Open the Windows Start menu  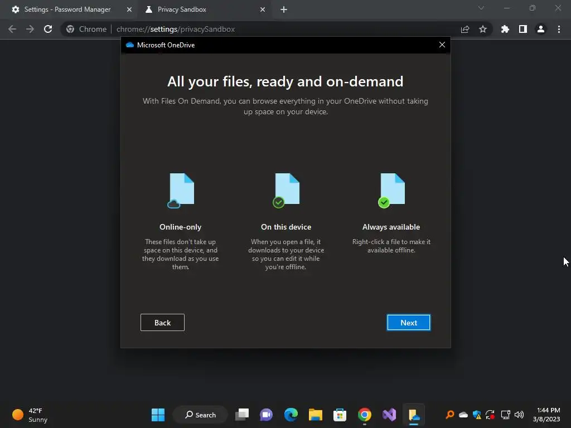point(158,415)
